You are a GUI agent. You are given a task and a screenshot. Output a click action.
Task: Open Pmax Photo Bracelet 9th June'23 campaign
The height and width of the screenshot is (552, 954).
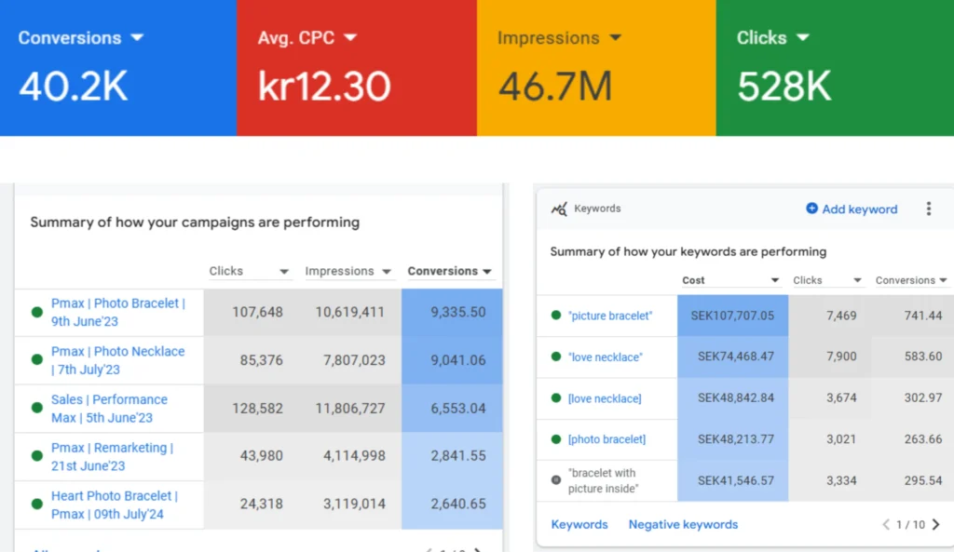tap(117, 312)
